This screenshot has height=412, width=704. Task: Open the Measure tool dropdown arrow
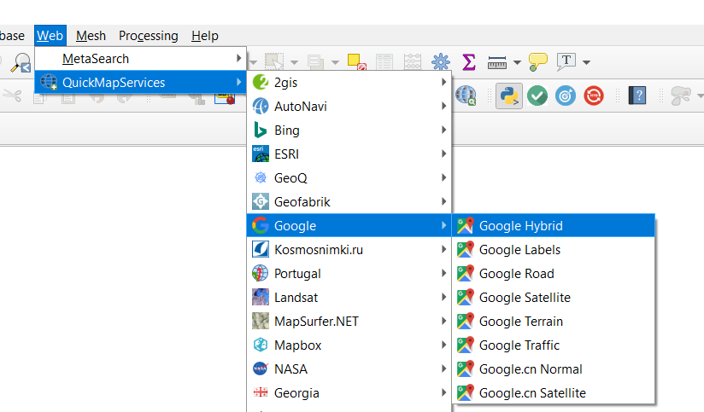(x=517, y=62)
